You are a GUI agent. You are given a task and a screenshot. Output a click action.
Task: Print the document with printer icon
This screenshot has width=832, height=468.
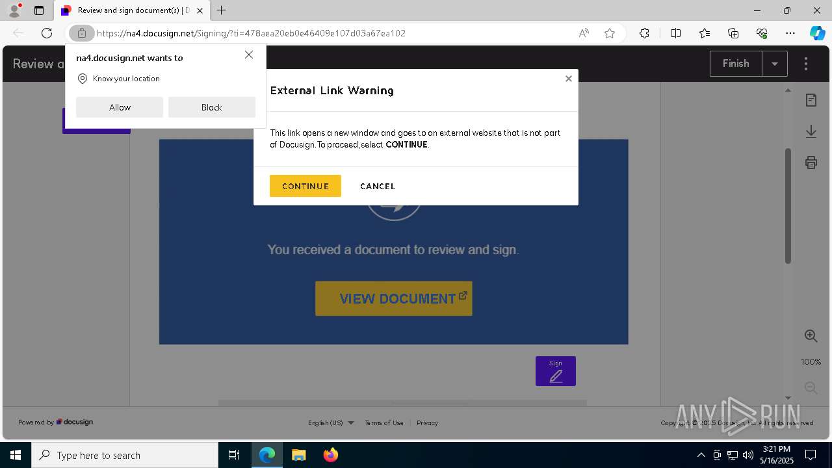[811, 162]
